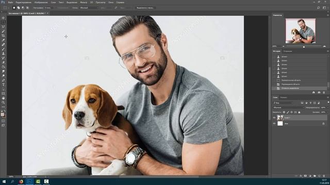Open the Окно menu

[111, 2]
